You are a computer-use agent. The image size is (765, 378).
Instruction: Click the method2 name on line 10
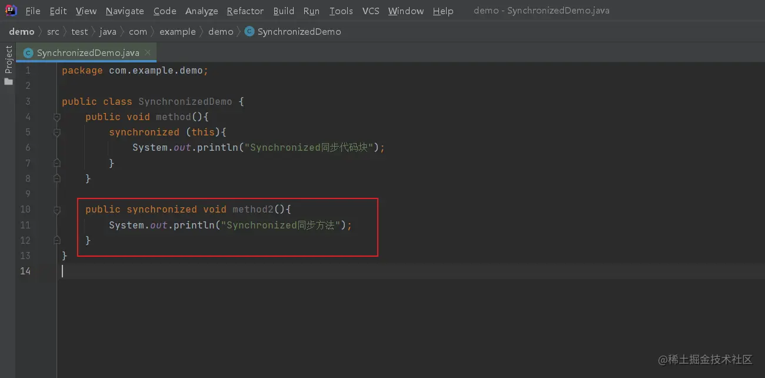click(253, 209)
